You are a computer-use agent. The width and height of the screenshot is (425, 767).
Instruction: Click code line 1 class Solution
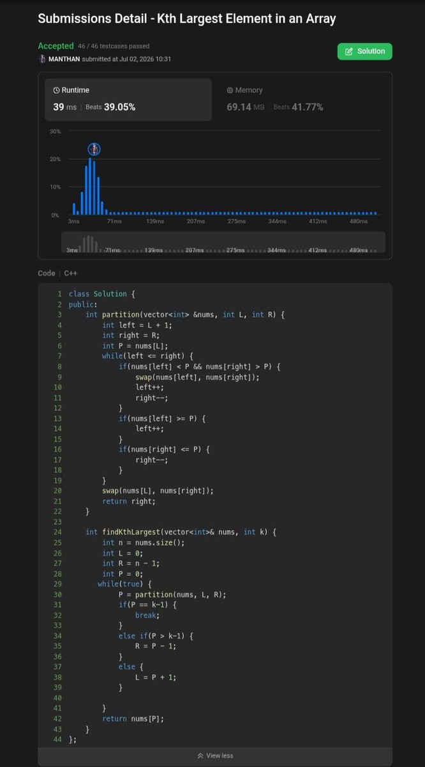click(x=102, y=293)
